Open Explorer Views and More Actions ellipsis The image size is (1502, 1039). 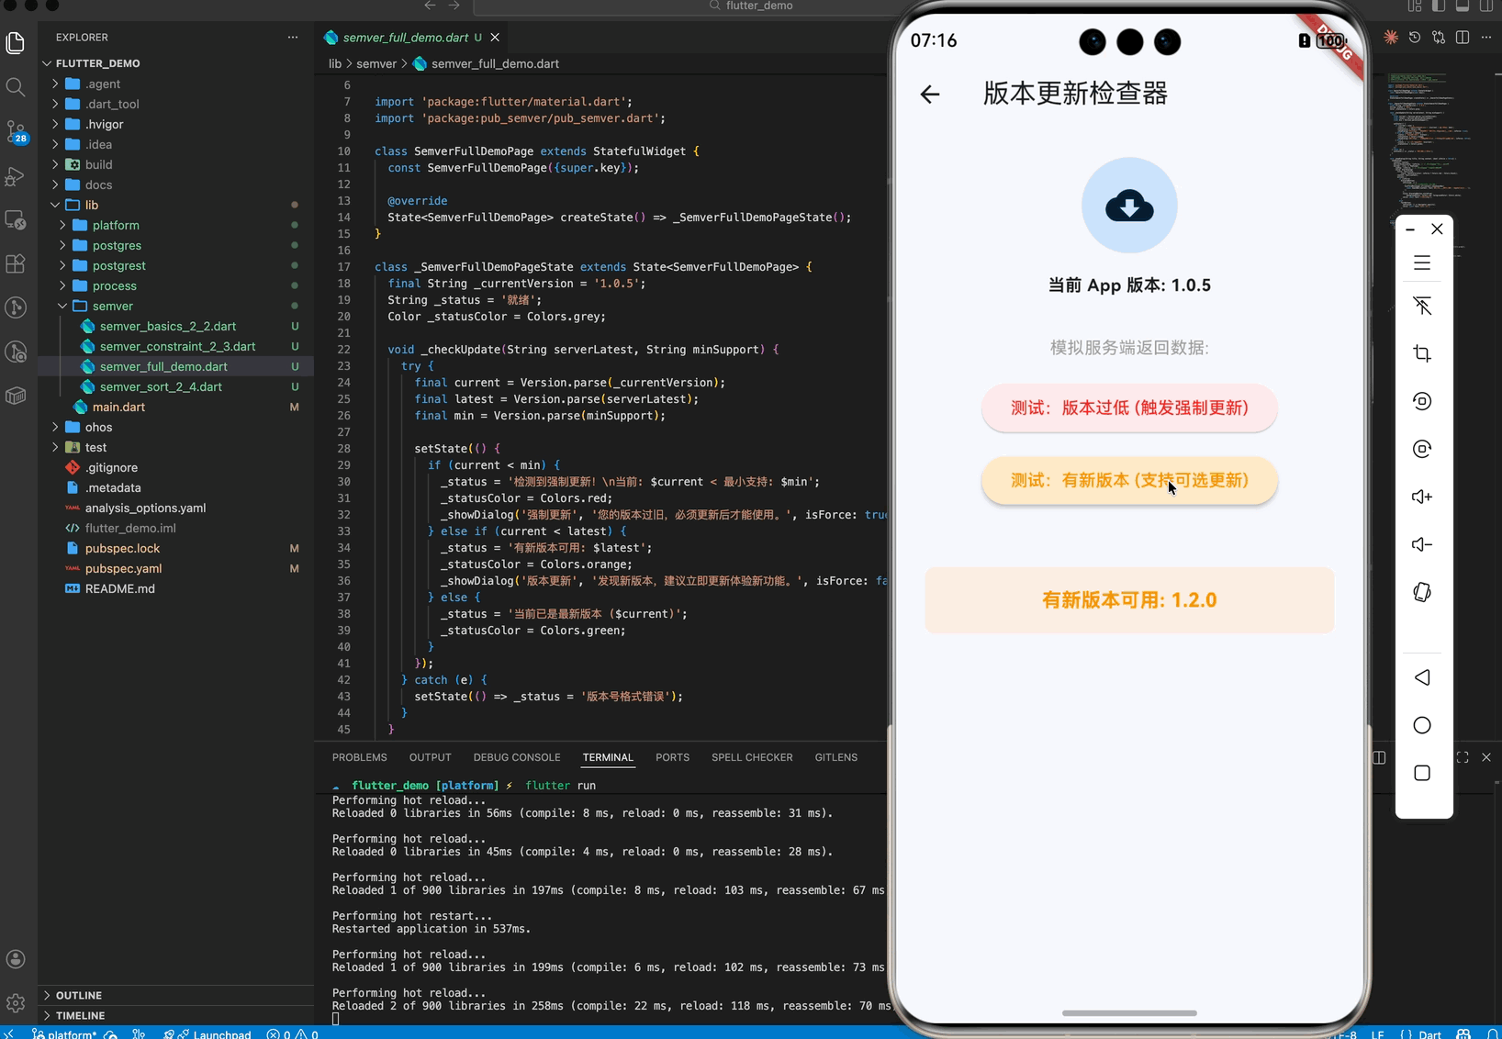click(293, 38)
